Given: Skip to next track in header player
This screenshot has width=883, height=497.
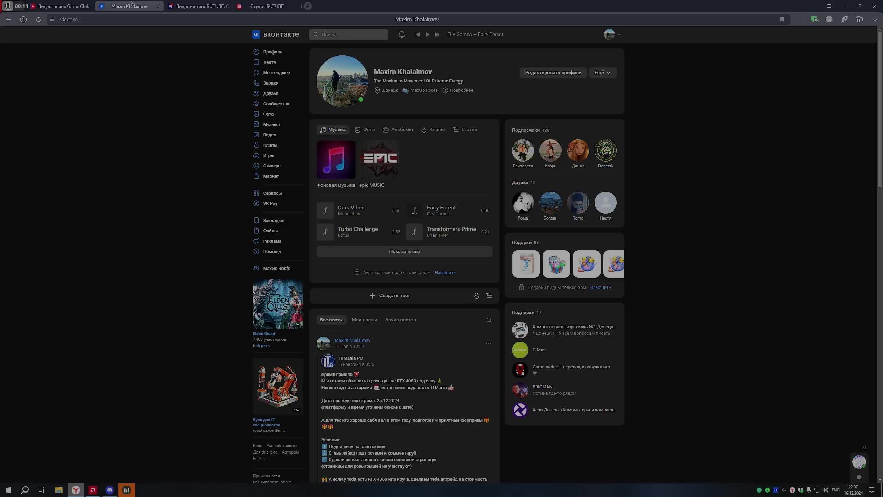Looking at the screenshot, I should [437, 35].
